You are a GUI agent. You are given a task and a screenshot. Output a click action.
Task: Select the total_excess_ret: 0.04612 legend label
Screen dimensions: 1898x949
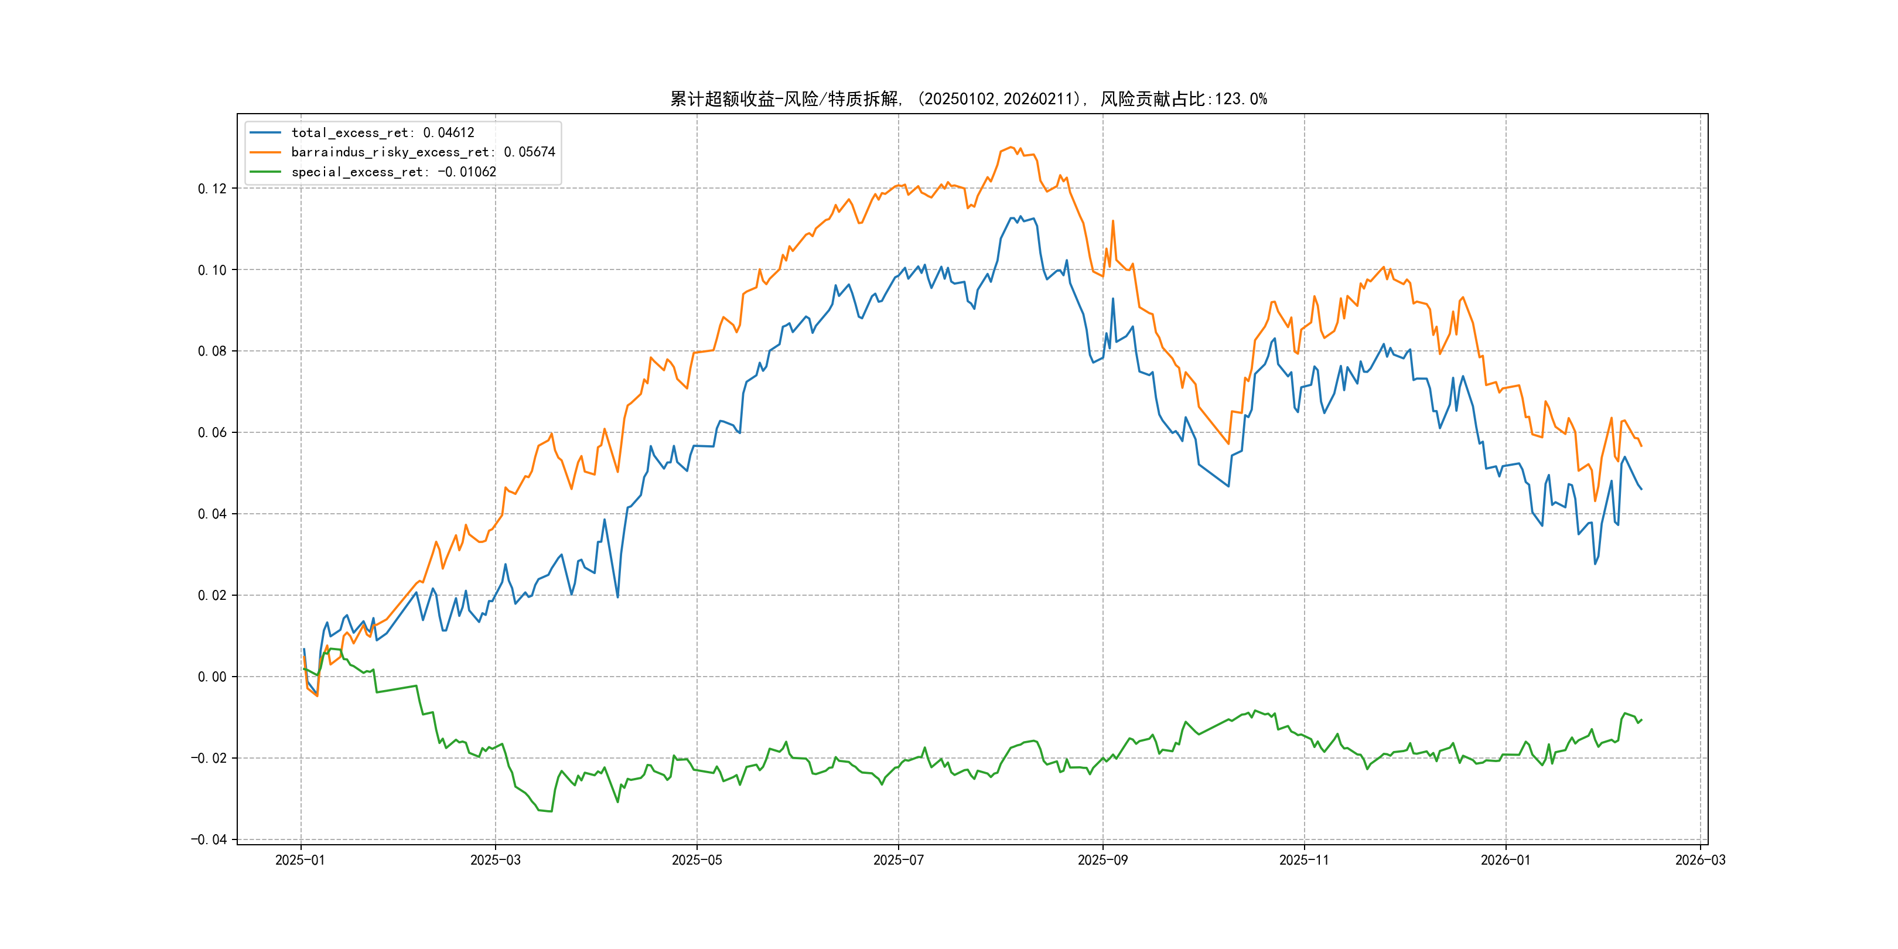(383, 132)
